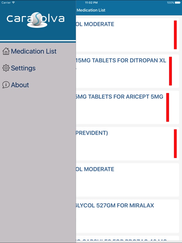Tap the empty gray area of the side menu

pos(38,164)
